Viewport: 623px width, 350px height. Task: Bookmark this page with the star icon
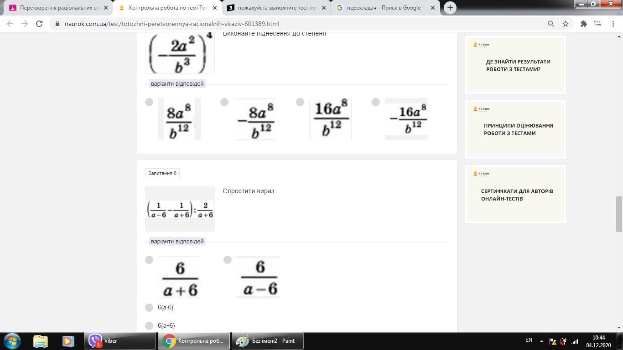(x=566, y=24)
